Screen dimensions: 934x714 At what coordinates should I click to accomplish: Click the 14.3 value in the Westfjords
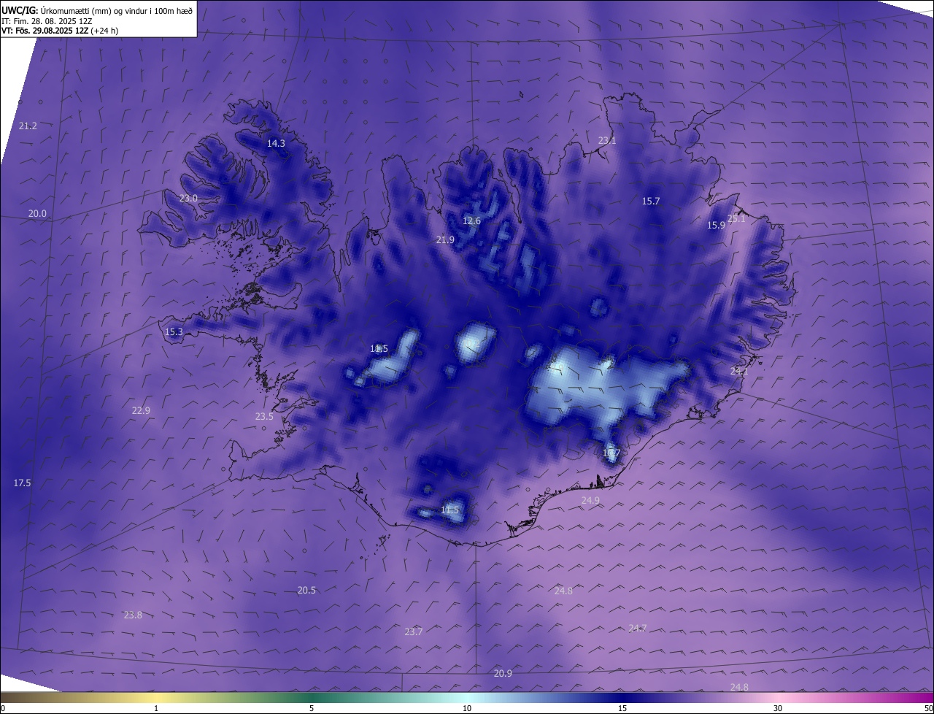276,144
